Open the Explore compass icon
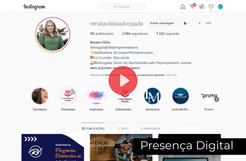The height and width of the screenshot is (161, 246). (202, 7)
